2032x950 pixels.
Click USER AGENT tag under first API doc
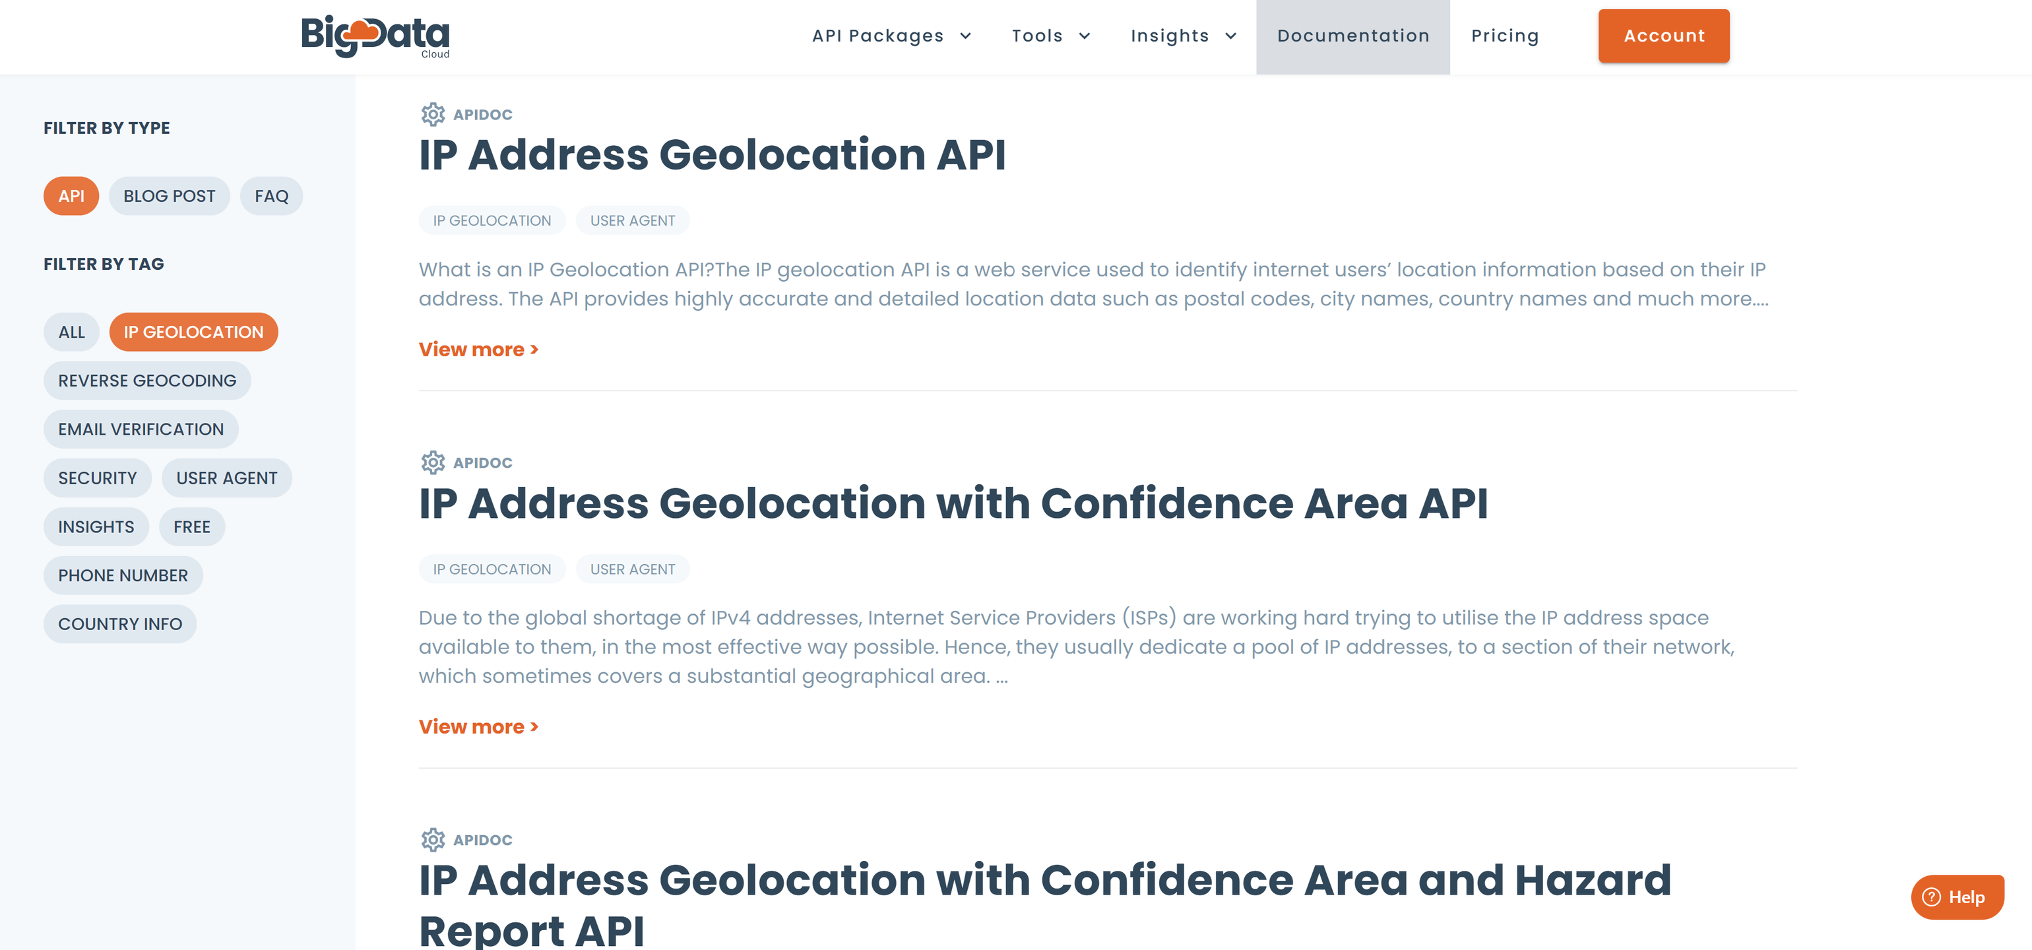coord(632,221)
